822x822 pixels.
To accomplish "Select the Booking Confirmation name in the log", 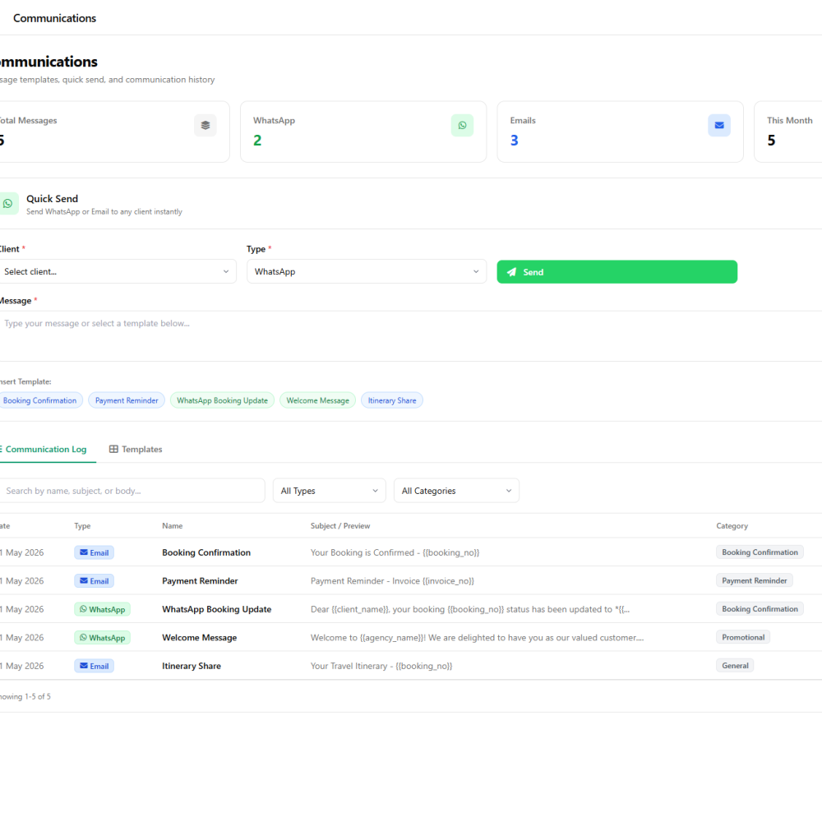I will click(206, 552).
